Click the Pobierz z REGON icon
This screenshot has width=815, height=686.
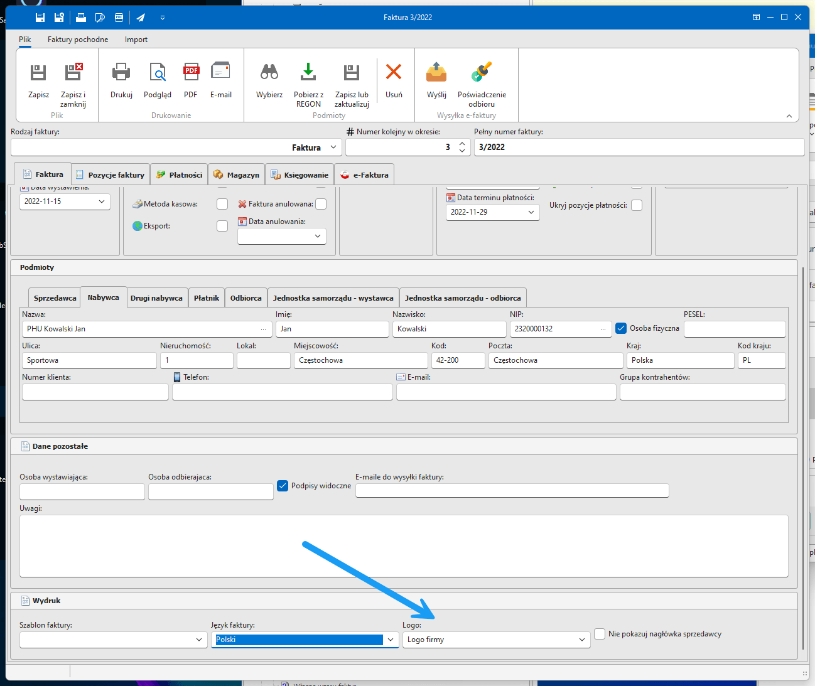pyautogui.click(x=308, y=73)
